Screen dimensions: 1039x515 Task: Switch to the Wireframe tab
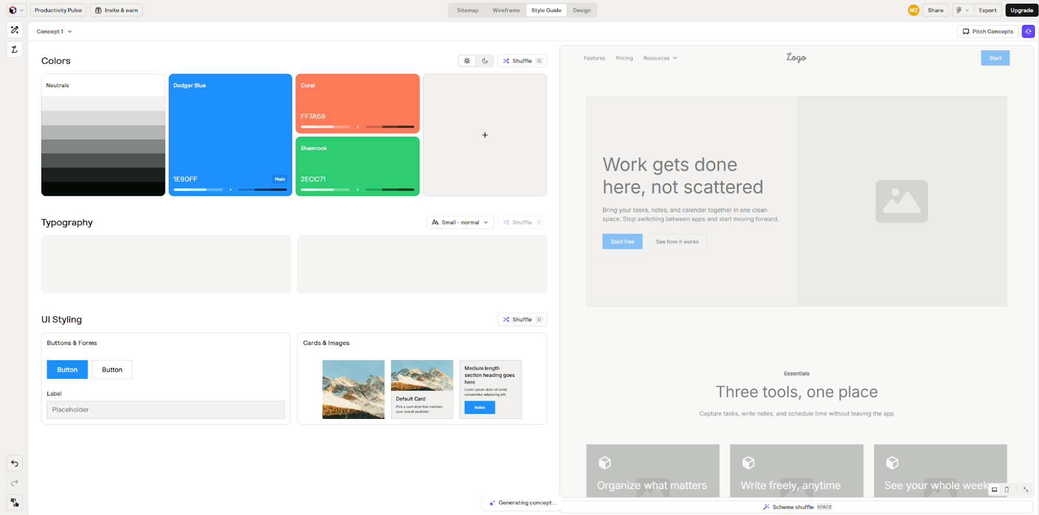506,10
